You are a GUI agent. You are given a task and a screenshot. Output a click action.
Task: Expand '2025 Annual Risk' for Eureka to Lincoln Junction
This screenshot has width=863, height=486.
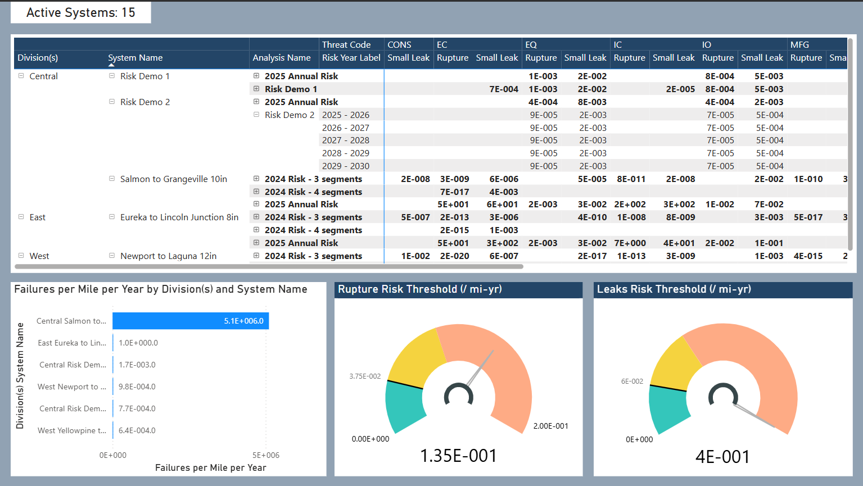(256, 243)
